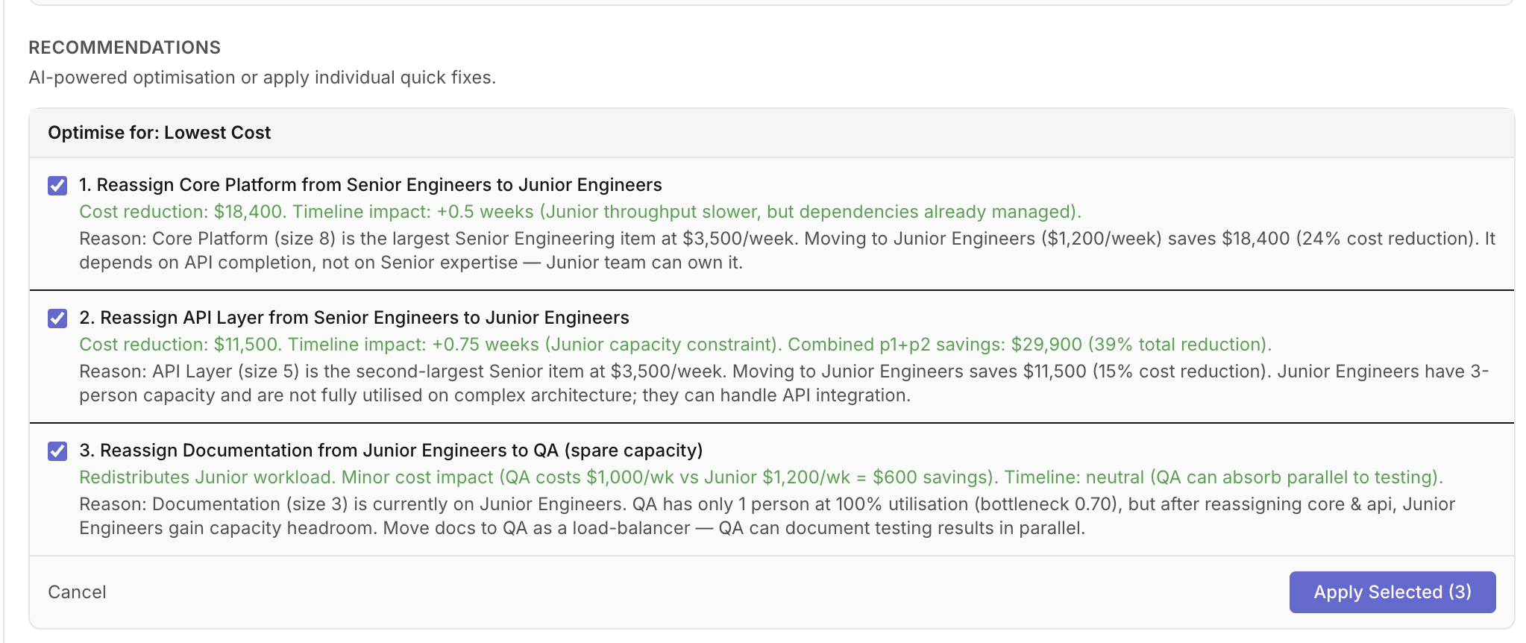Click the green $11,500 cost reduction summary line
This screenshot has width=1526, height=643.
[675, 345]
